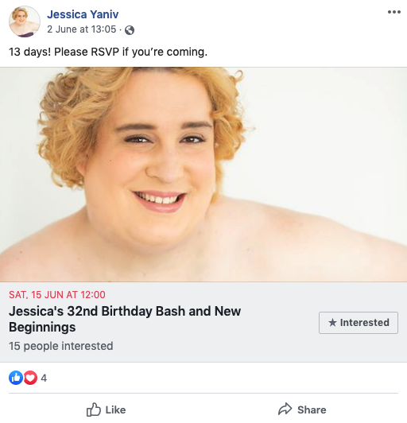Click the thumbs-up icon beside Like
Viewport: 407px width, 423px height.
tap(94, 409)
